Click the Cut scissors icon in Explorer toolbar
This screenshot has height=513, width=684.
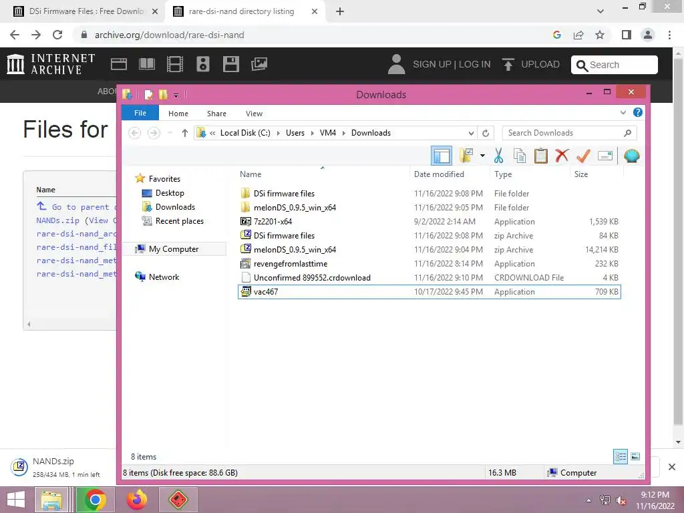coord(498,156)
